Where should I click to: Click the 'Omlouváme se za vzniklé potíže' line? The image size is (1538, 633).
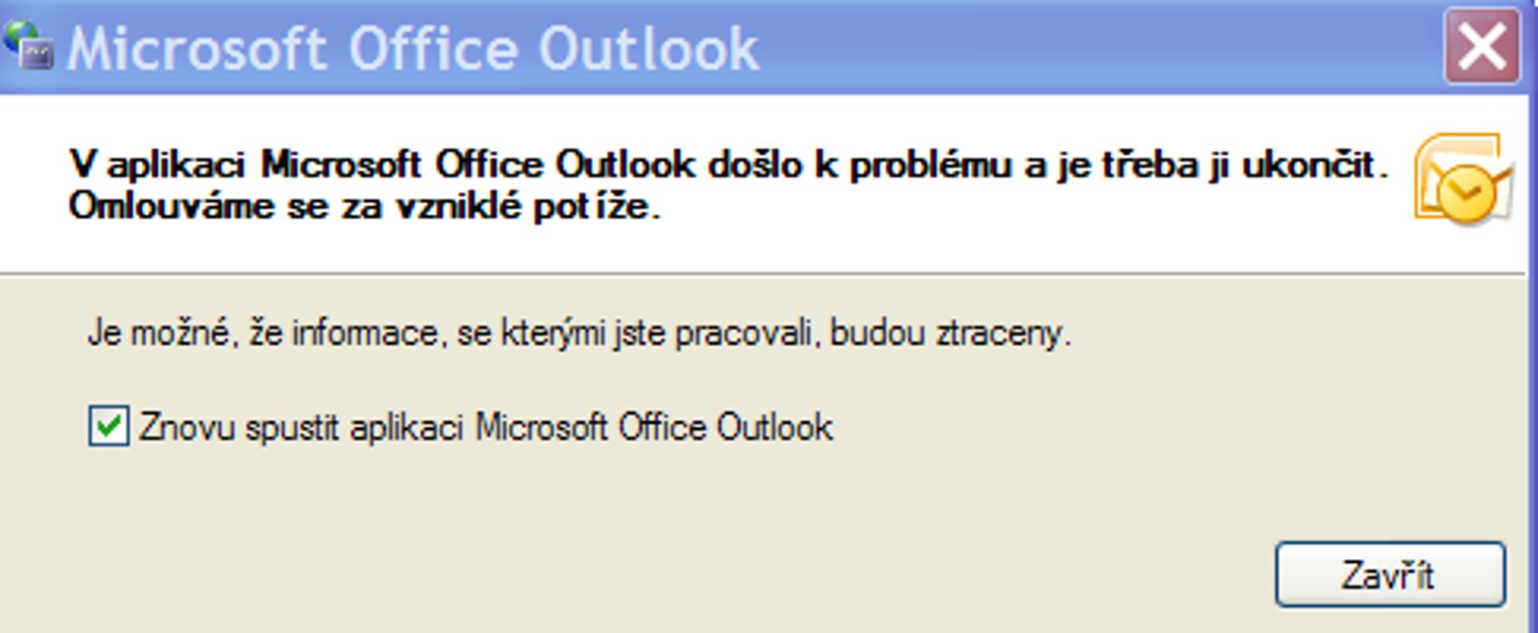pos(363,208)
